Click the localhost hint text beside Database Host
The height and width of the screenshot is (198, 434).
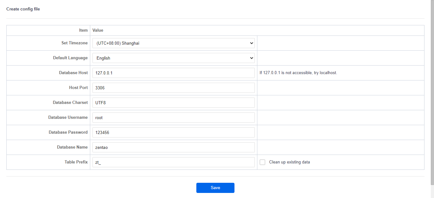[298, 73]
